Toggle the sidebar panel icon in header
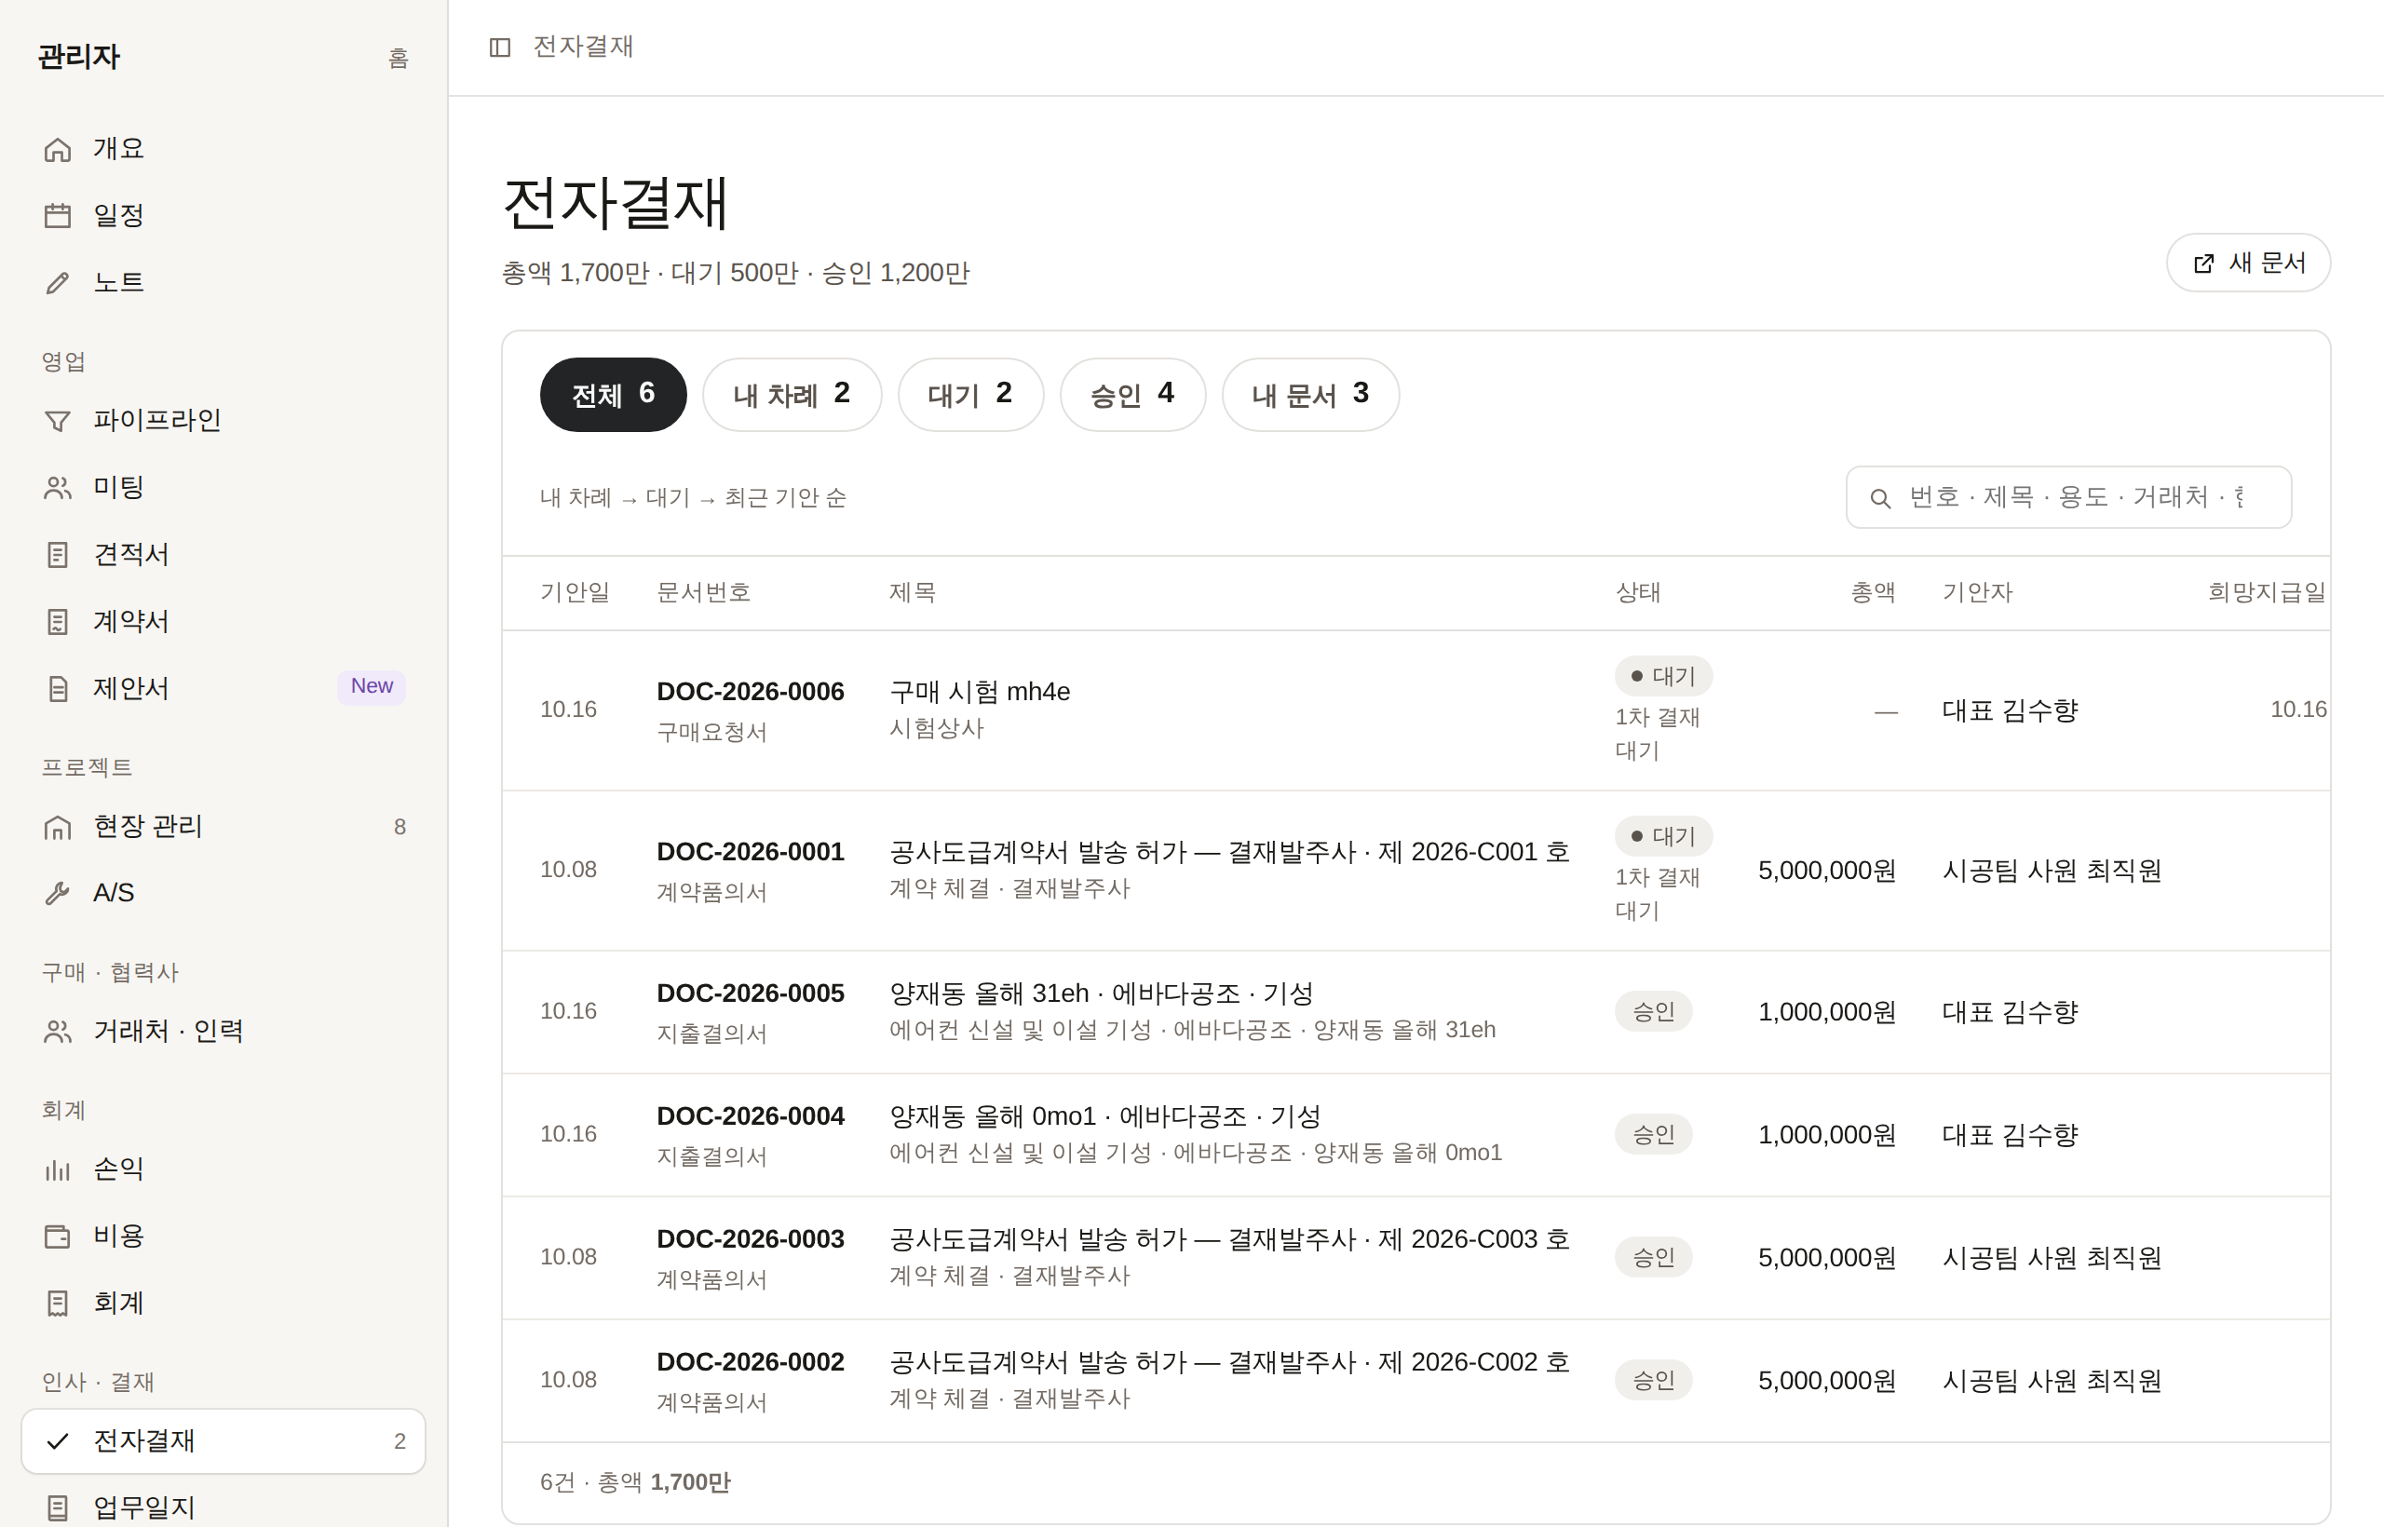2384x1527 pixels. point(500,47)
